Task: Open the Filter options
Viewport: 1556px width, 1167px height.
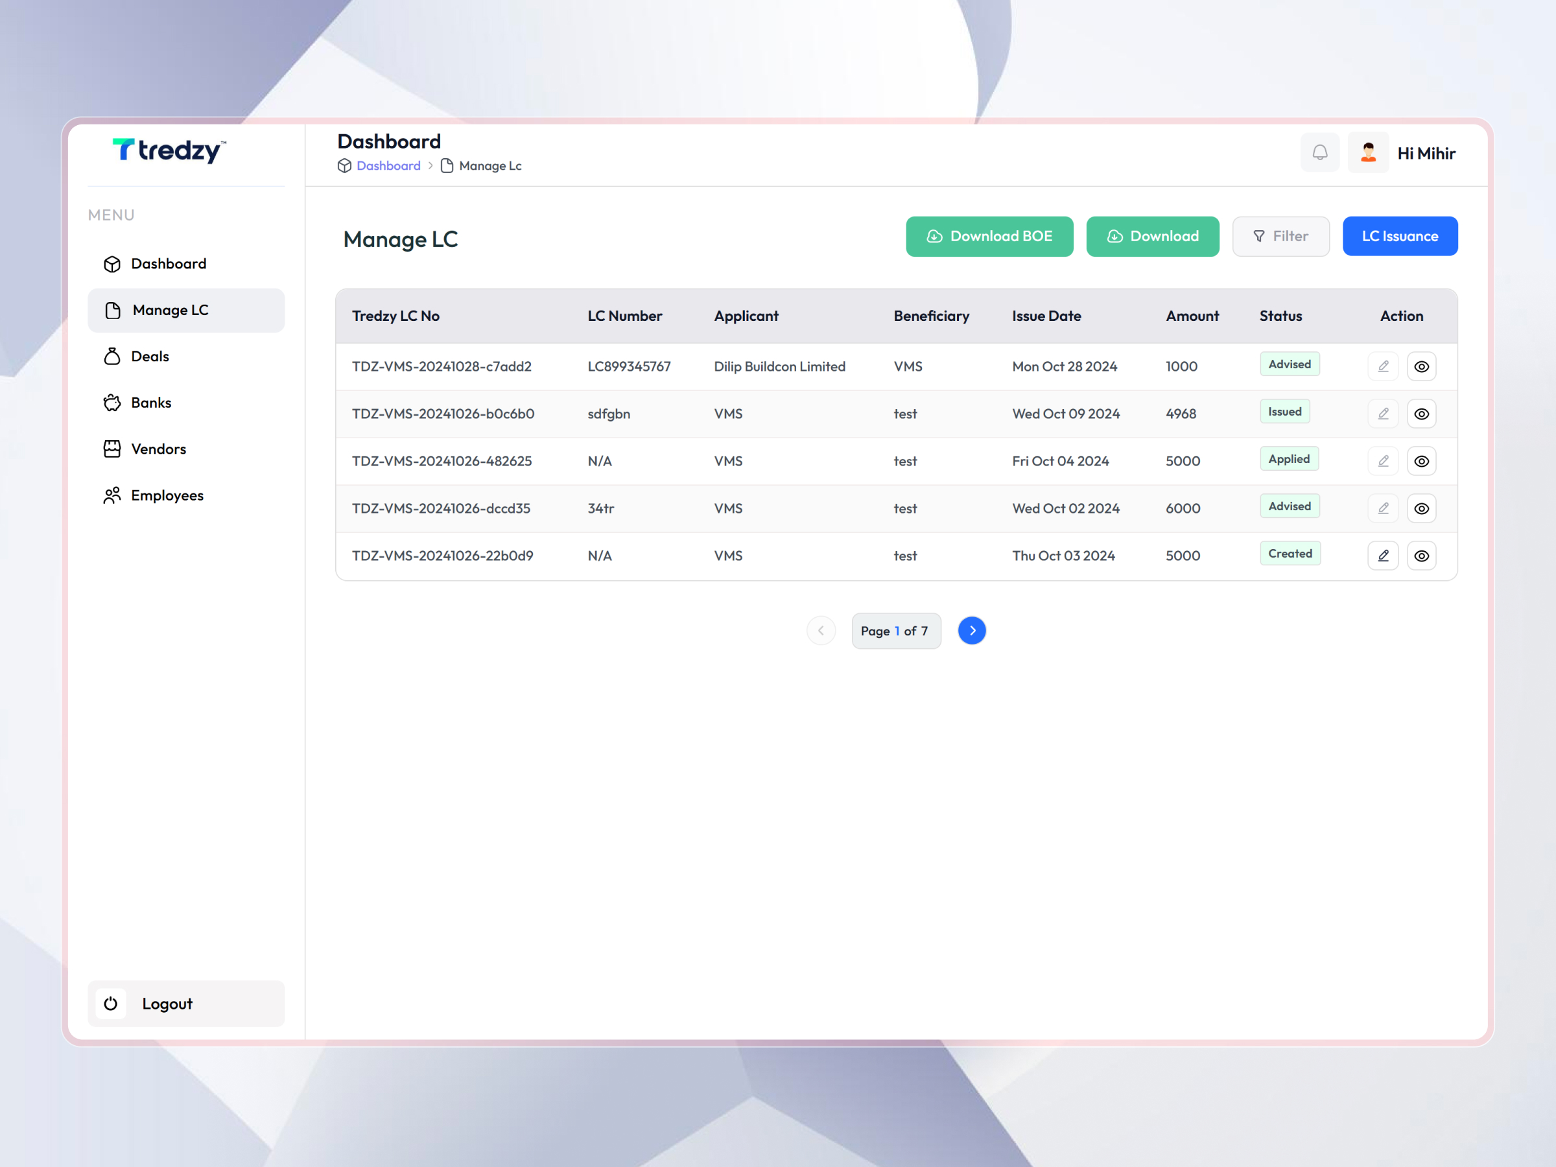Action: (1281, 235)
